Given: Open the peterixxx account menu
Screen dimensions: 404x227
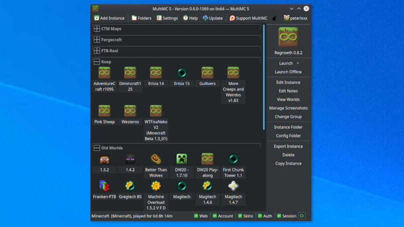Looking at the screenshot, I should tap(296, 18).
